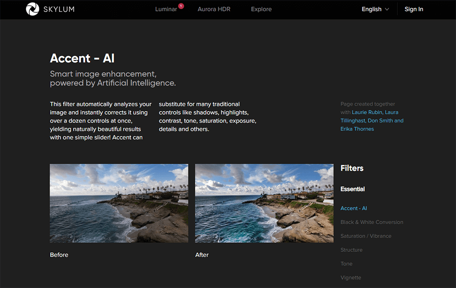Open the Structure filter page
This screenshot has height=288, width=456.
coord(351,249)
